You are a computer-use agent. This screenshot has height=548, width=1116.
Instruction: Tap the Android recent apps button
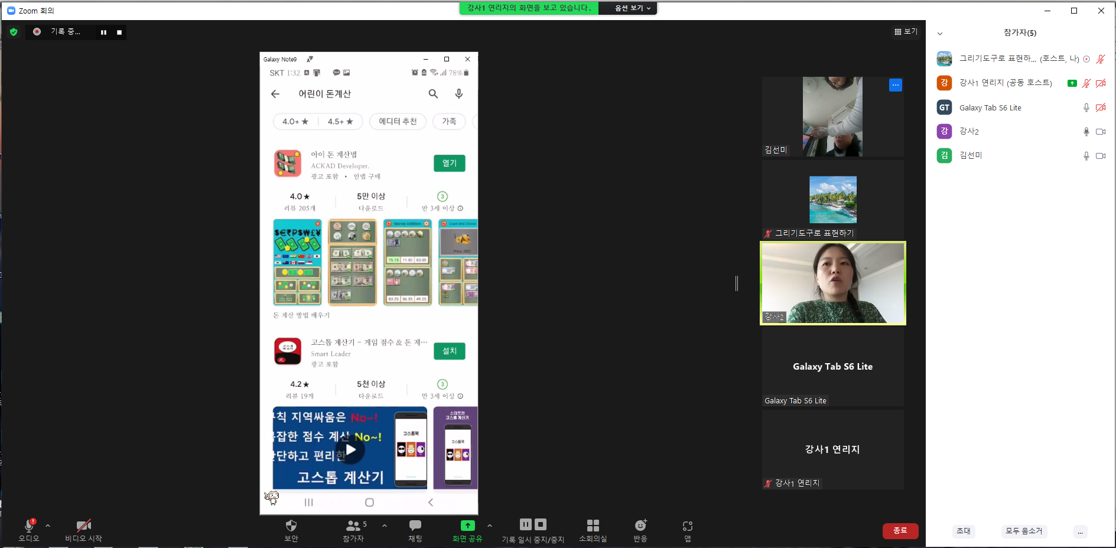click(308, 503)
